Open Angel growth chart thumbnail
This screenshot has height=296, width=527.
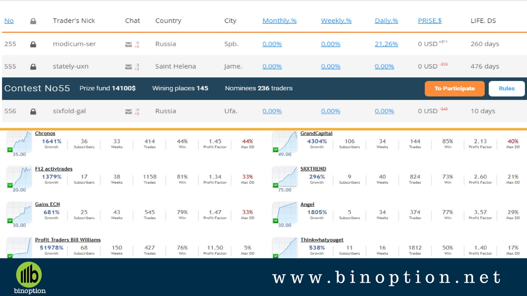click(x=285, y=212)
